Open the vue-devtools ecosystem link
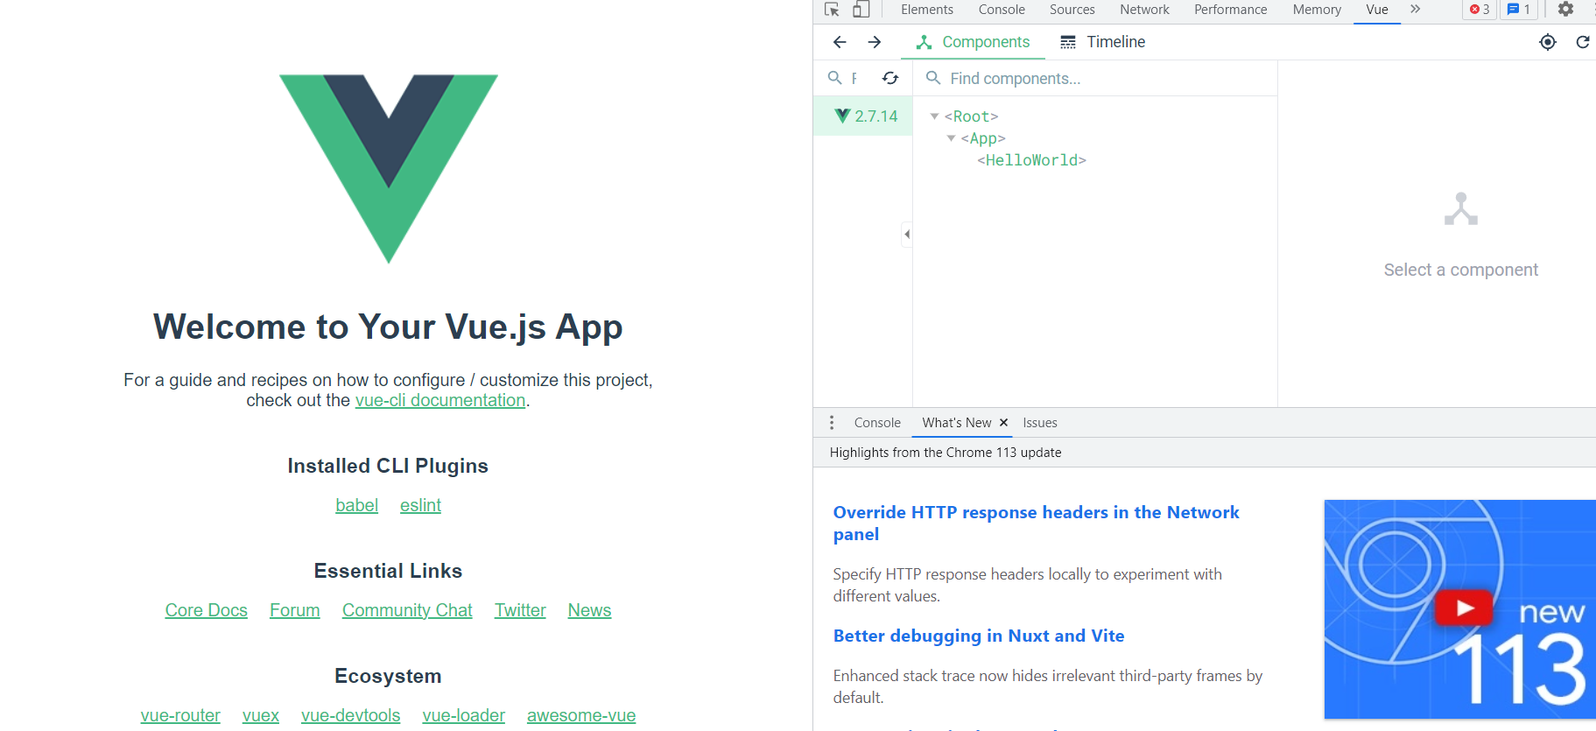This screenshot has width=1596, height=731. (x=351, y=715)
